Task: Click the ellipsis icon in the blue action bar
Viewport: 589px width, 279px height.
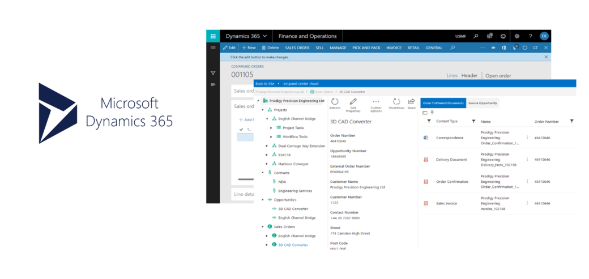Action: pos(483,48)
